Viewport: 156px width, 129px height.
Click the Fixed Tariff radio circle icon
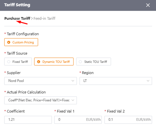click(x=9, y=62)
